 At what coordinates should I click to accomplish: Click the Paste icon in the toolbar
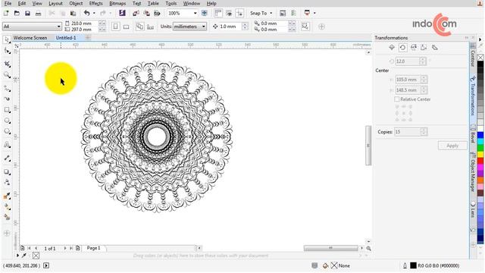(73, 13)
